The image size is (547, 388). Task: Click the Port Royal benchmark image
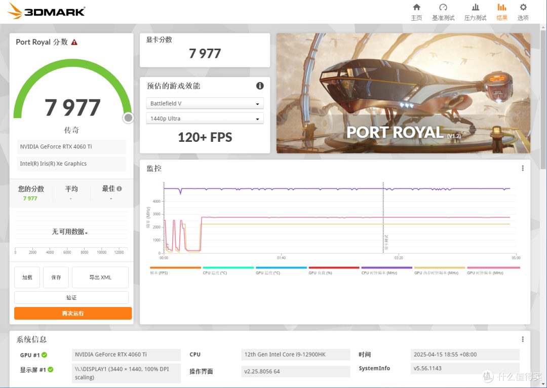tap(403, 93)
